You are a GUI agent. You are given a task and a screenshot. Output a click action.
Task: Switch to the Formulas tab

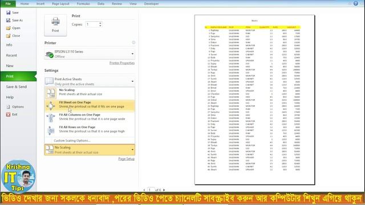click(x=83, y=4)
